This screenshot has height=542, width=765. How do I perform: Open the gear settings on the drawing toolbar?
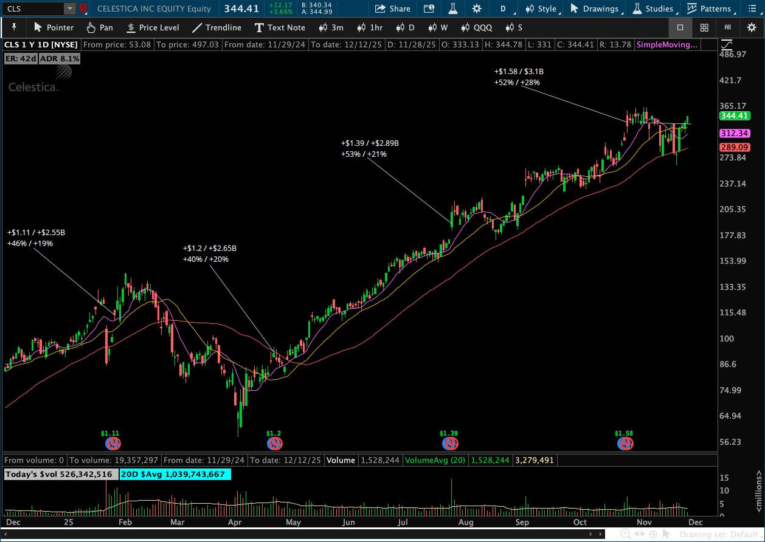(752, 27)
